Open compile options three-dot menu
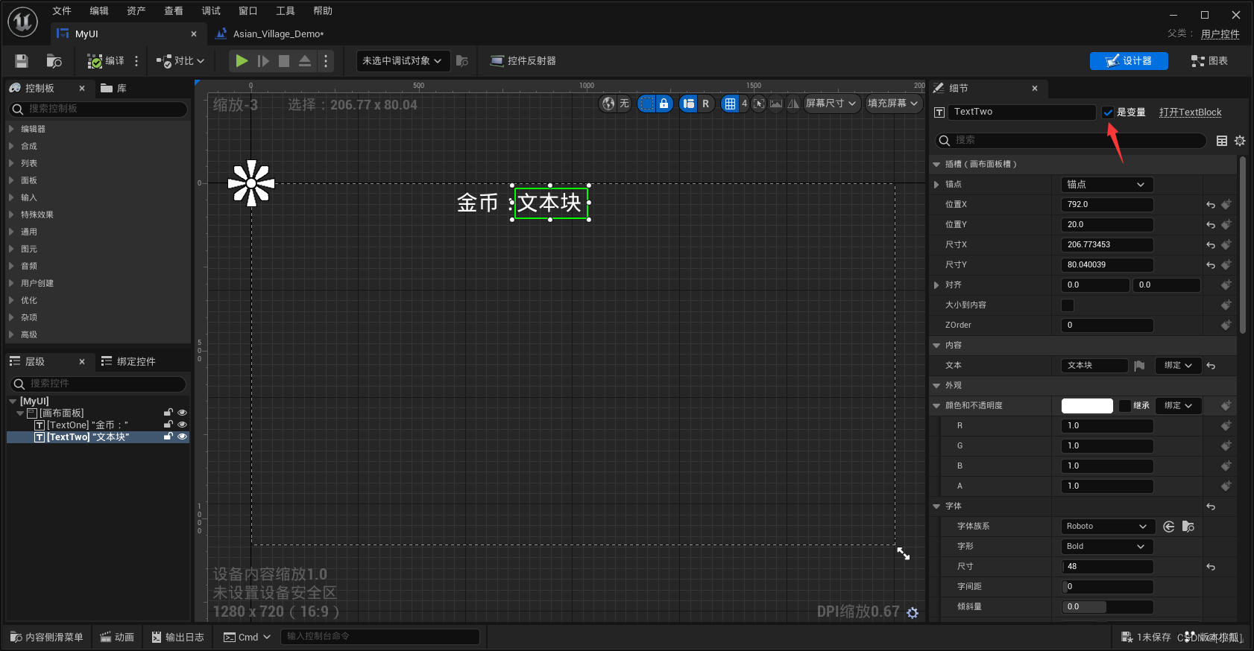 tap(136, 61)
